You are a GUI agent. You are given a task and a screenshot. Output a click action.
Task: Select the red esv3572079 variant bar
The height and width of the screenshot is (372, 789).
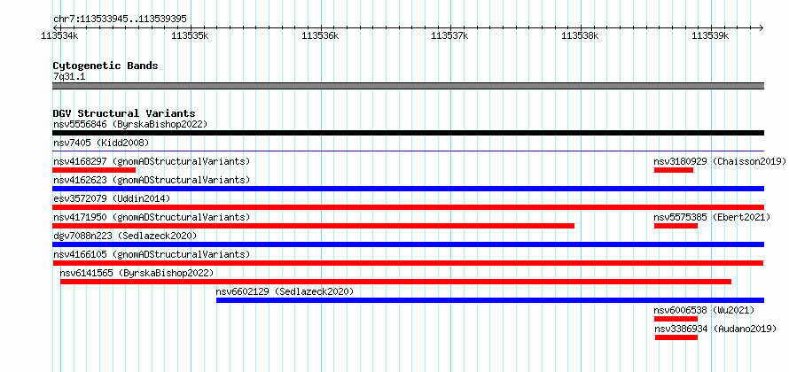408,207
